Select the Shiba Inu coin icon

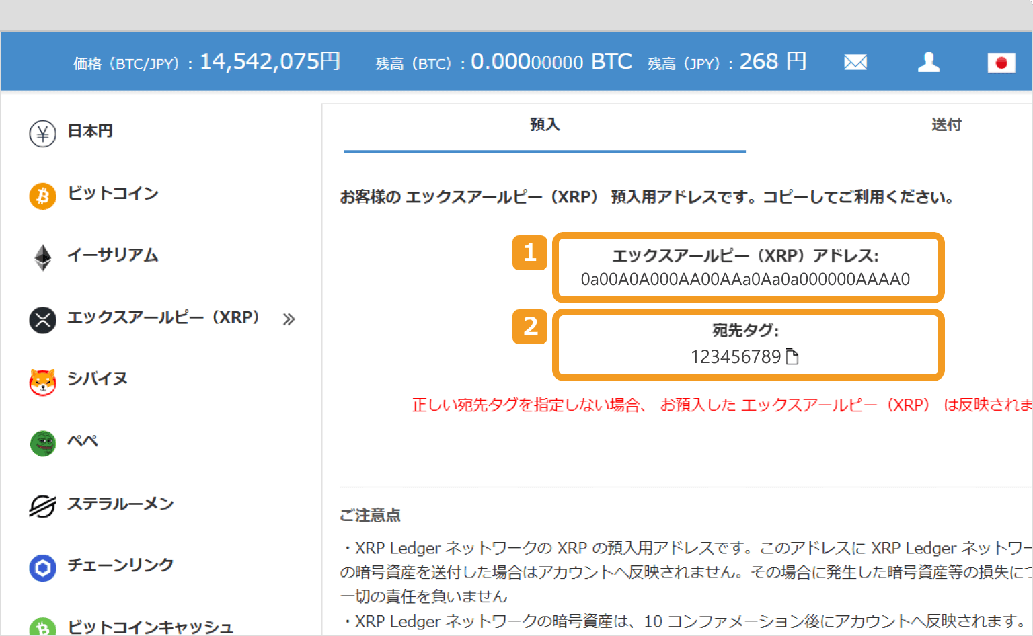click(42, 380)
